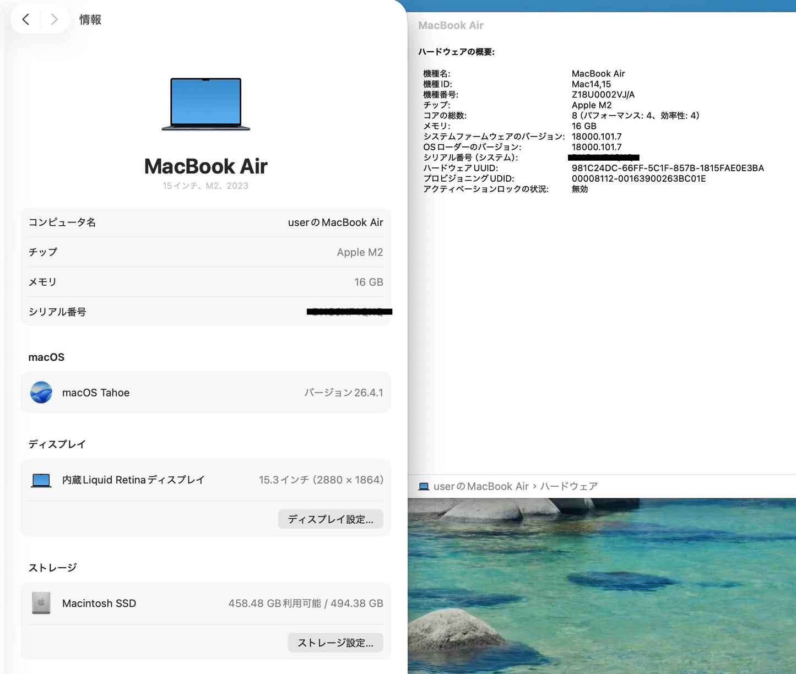
Task: Select the チップ value Apple M2 in hardware overview
Action: (592, 105)
